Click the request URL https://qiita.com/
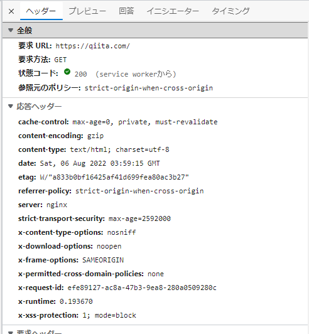Screen dimensions: 309x334 (93, 46)
